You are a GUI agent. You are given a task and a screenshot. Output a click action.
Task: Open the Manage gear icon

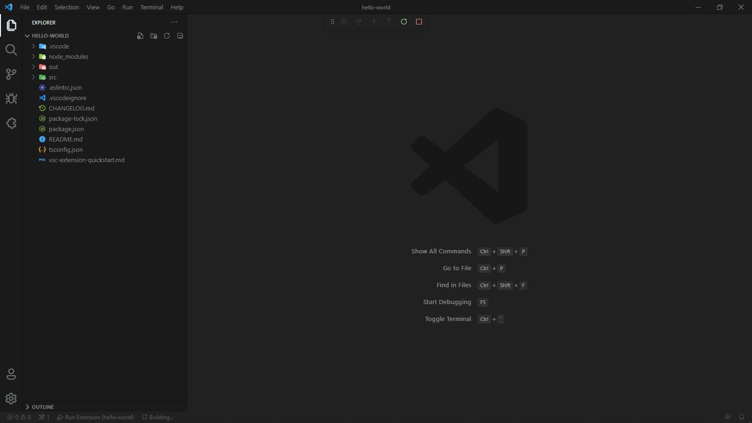point(11,399)
